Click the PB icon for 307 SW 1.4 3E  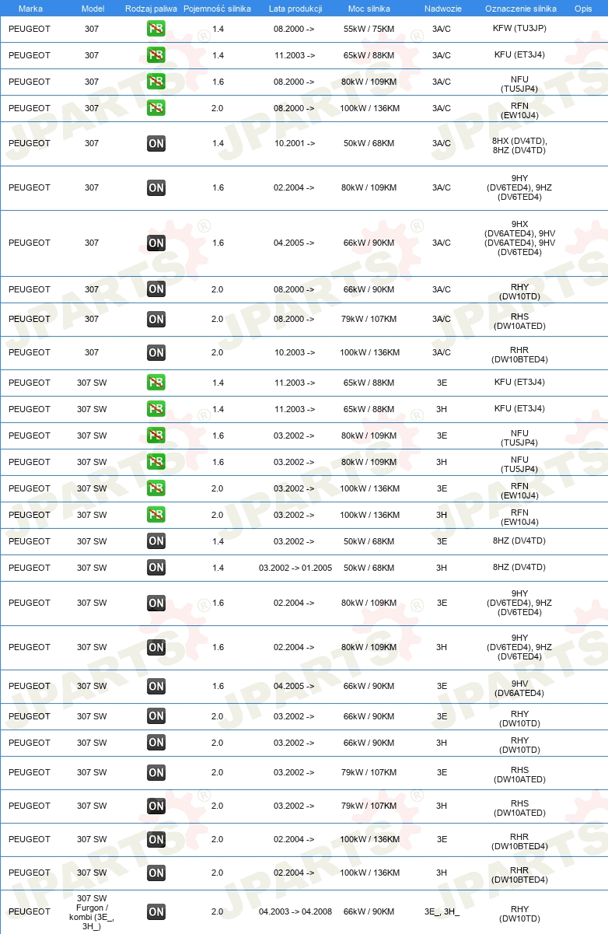tap(156, 383)
